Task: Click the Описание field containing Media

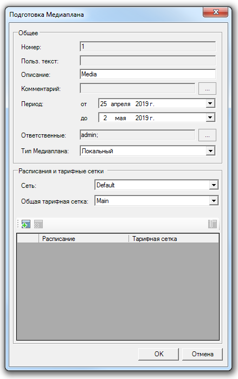Action: pos(147,74)
